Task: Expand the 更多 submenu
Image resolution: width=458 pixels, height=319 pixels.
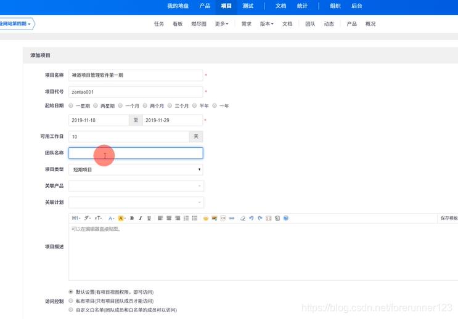Action: [x=222, y=24]
